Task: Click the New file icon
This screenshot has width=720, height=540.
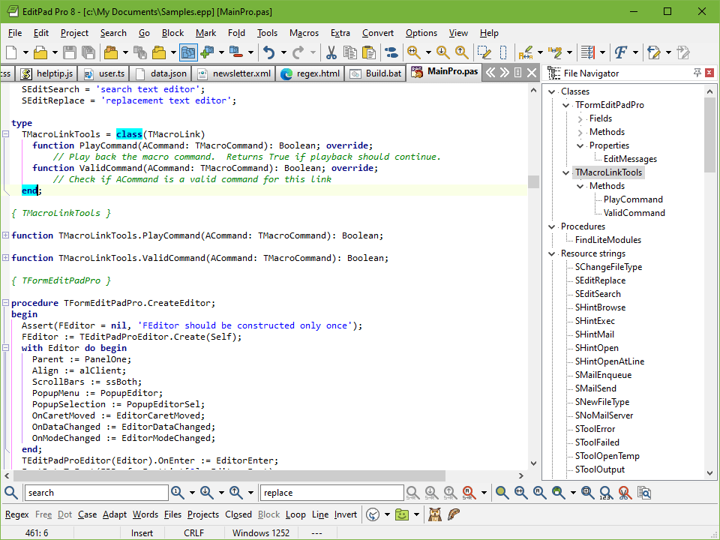Action: tap(11, 52)
